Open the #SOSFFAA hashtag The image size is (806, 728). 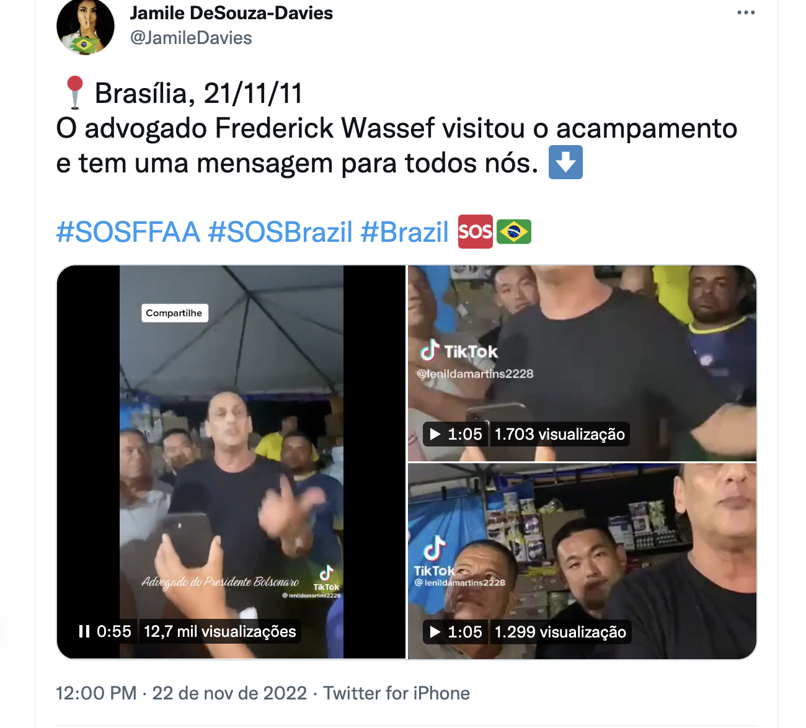[128, 232]
